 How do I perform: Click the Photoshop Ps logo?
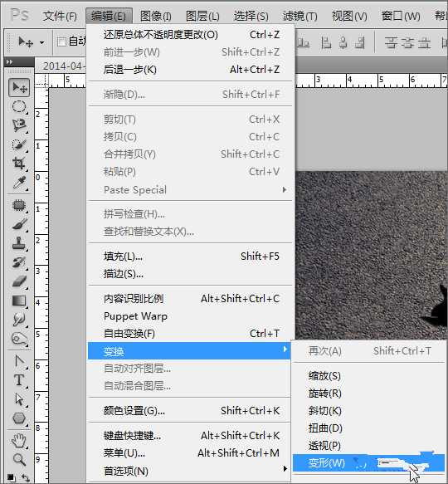click(19, 15)
